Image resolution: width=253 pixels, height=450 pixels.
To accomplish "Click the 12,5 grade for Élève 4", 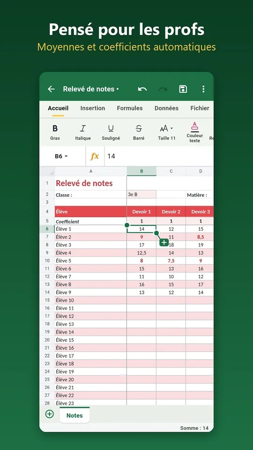I will tap(141, 253).
